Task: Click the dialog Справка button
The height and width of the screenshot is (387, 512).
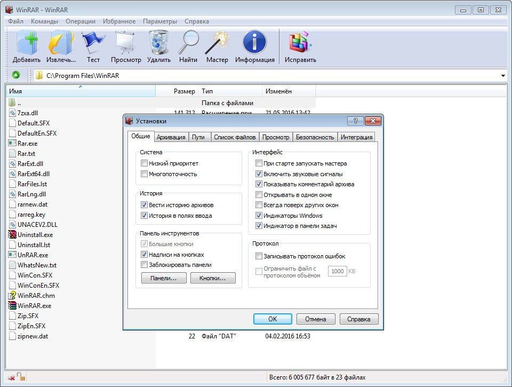Action: click(359, 319)
